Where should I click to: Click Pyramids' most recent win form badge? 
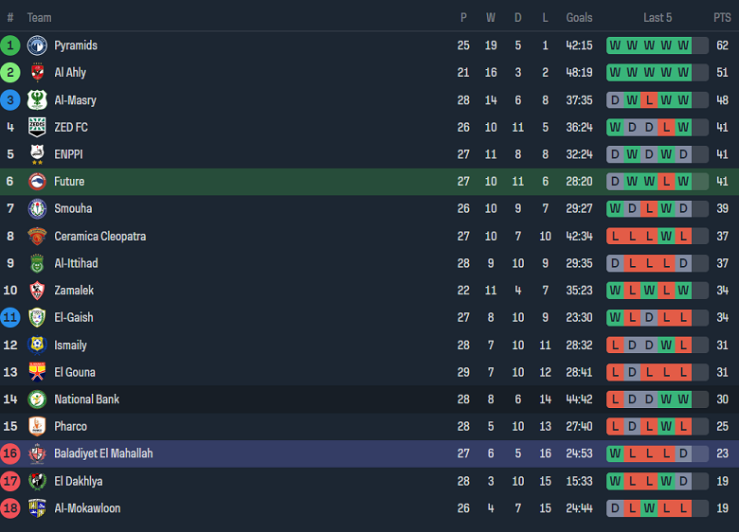click(x=683, y=45)
